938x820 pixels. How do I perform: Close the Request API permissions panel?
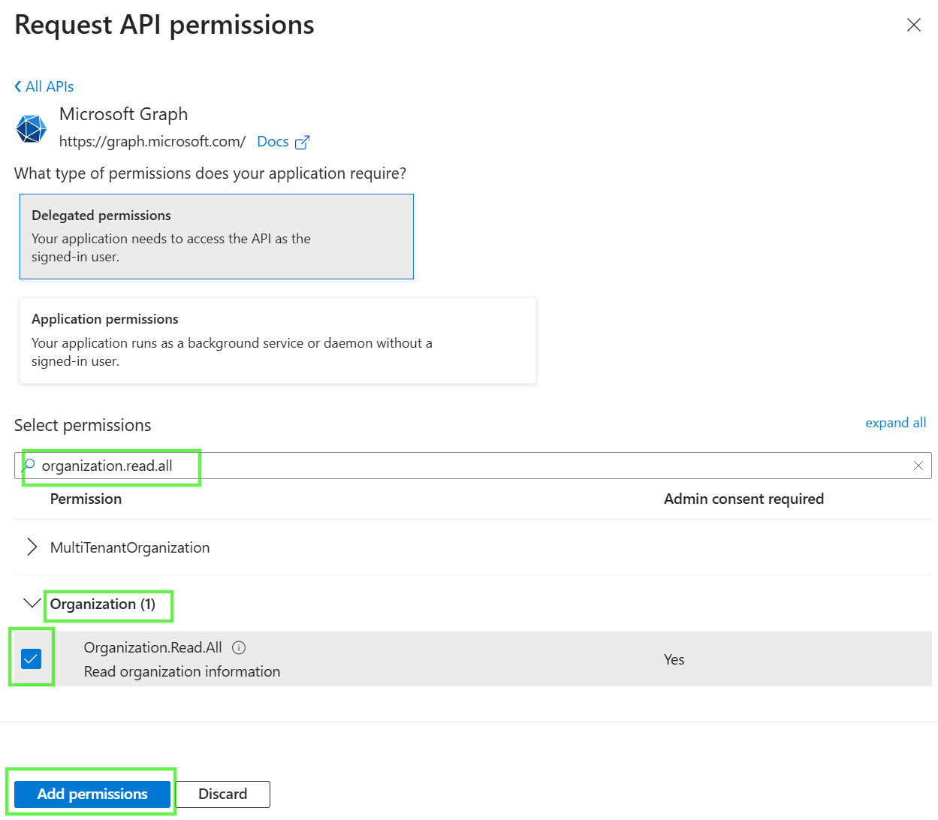click(x=913, y=25)
